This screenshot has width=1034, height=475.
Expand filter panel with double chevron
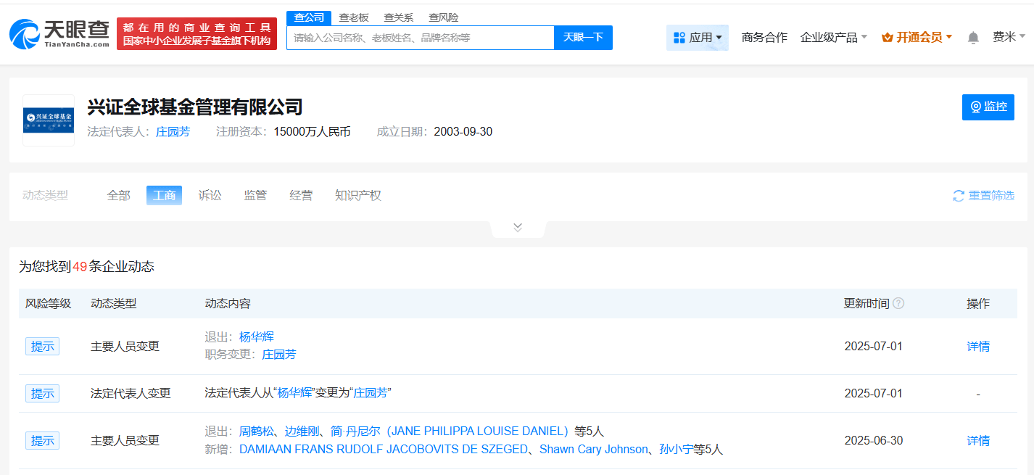518,227
